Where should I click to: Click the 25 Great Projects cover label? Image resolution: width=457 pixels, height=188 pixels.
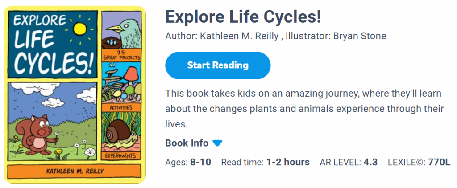[x=122, y=56]
